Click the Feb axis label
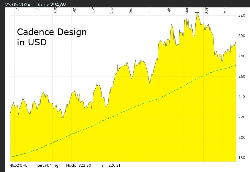The width and height of the screenshot is (250, 172). [169, 10]
